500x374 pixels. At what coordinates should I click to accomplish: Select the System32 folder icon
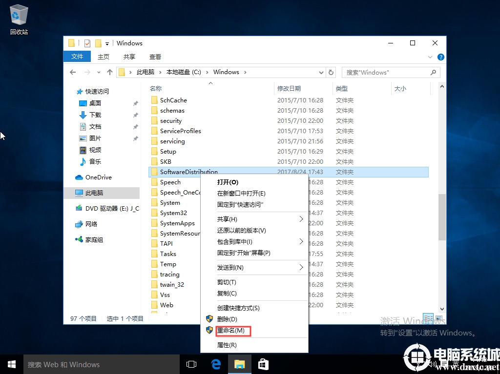click(154, 213)
